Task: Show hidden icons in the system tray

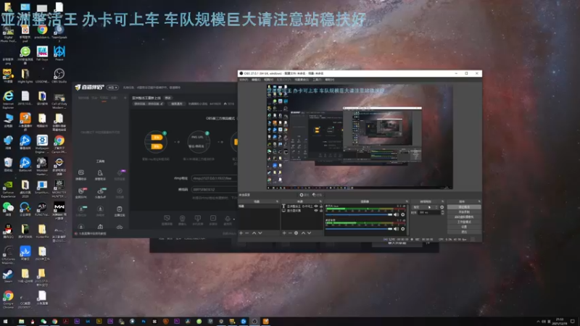Action: coord(539,322)
